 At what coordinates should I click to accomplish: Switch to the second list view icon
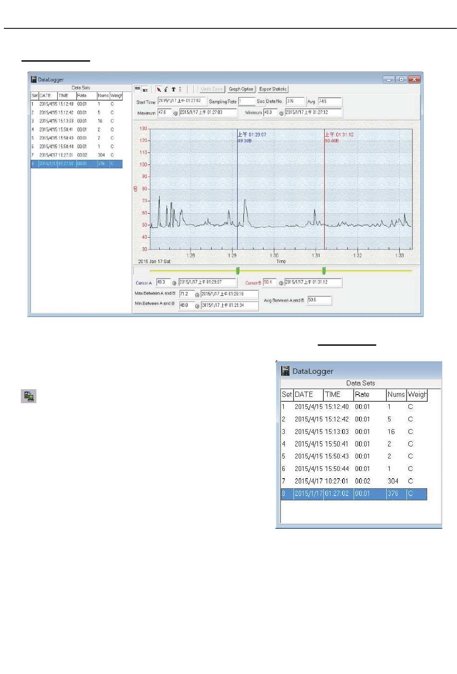pos(145,89)
